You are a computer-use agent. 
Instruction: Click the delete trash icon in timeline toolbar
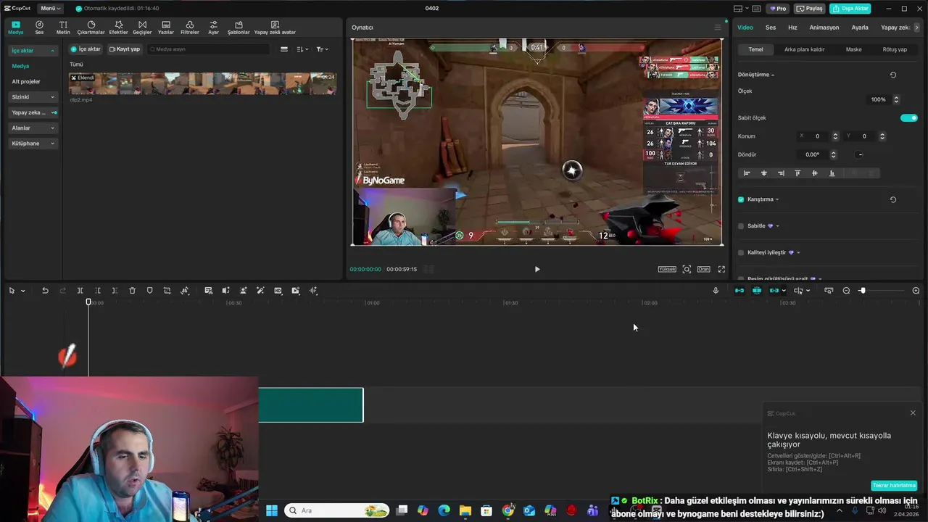(132, 291)
